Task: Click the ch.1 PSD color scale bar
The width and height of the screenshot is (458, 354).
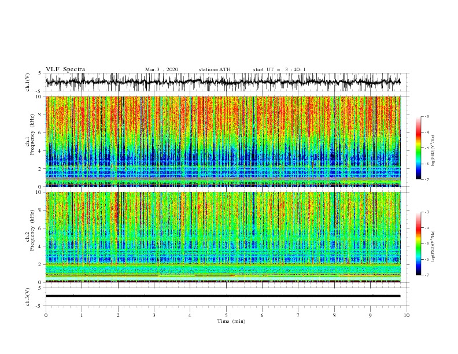Action: pos(418,148)
